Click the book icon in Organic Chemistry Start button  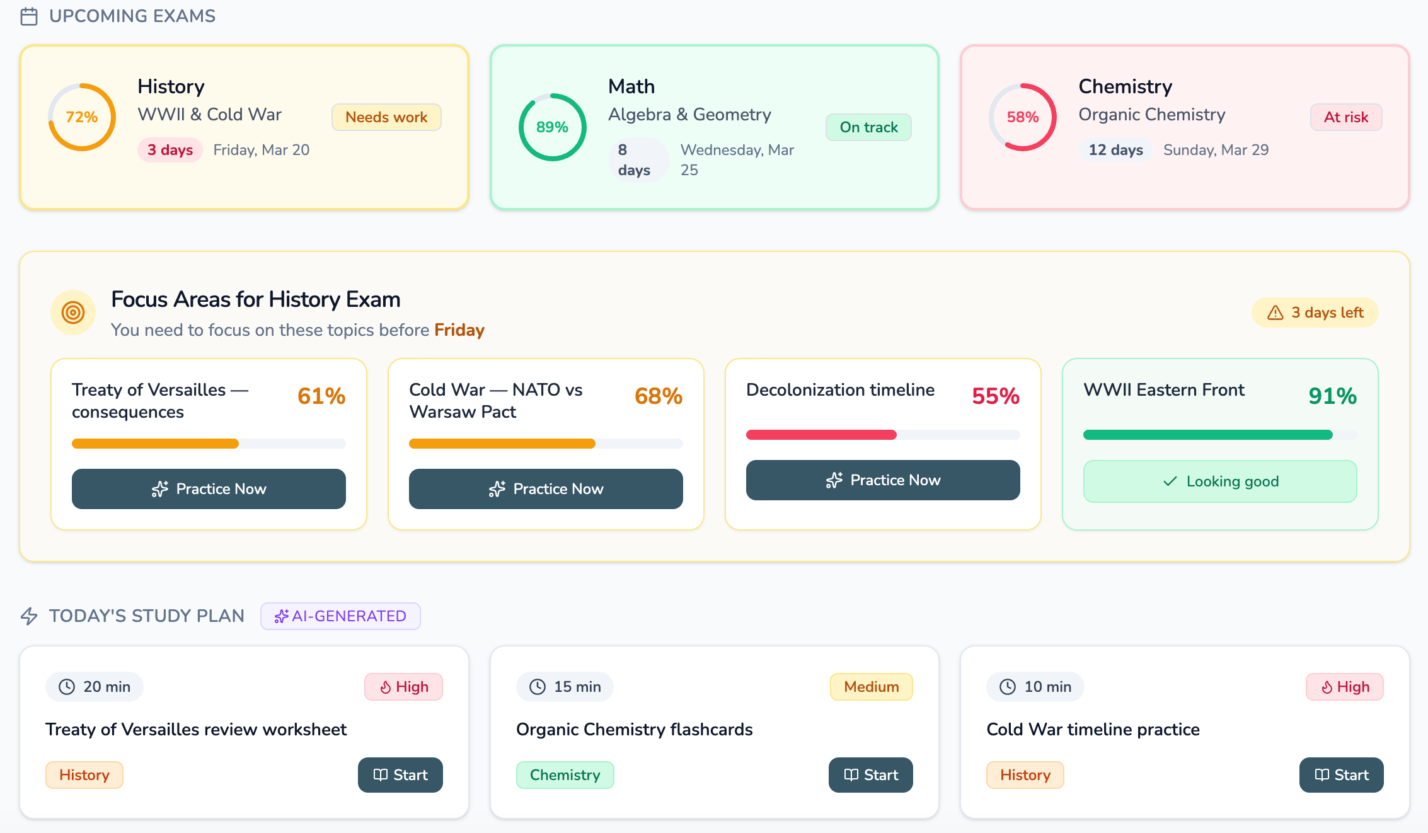(850, 775)
